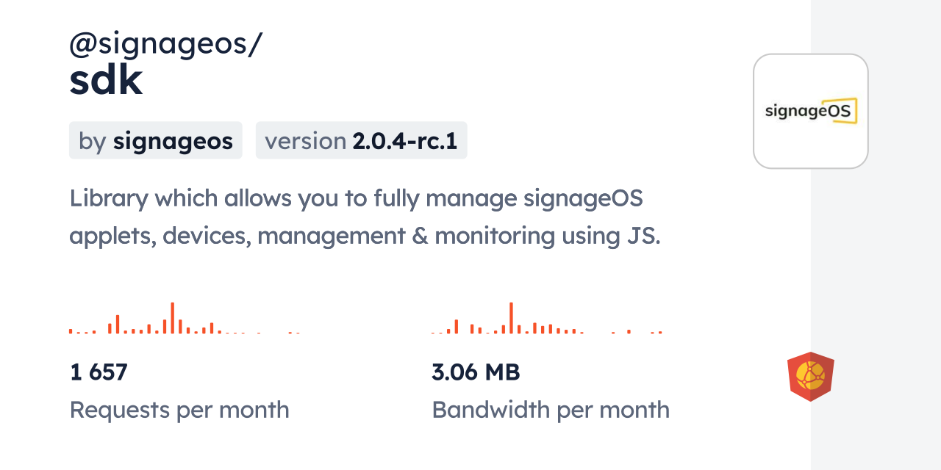
Task: Click the "by signageos" author badge
Action: coord(155,140)
